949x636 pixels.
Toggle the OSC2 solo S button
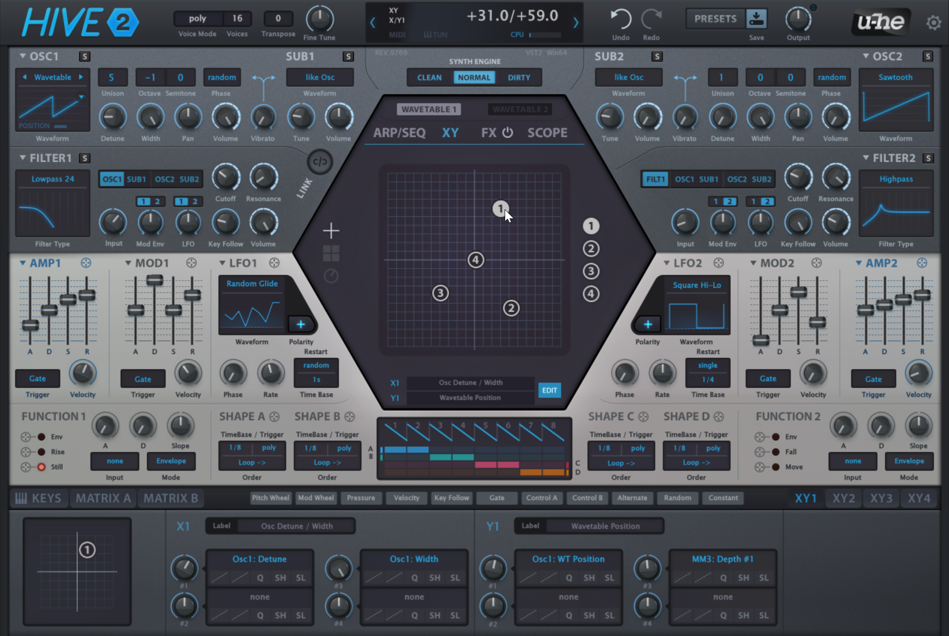click(x=928, y=56)
